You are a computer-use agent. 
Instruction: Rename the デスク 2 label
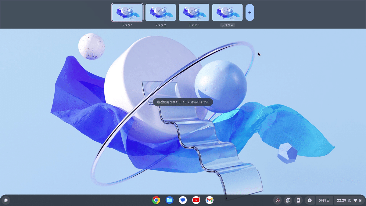point(161,25)
